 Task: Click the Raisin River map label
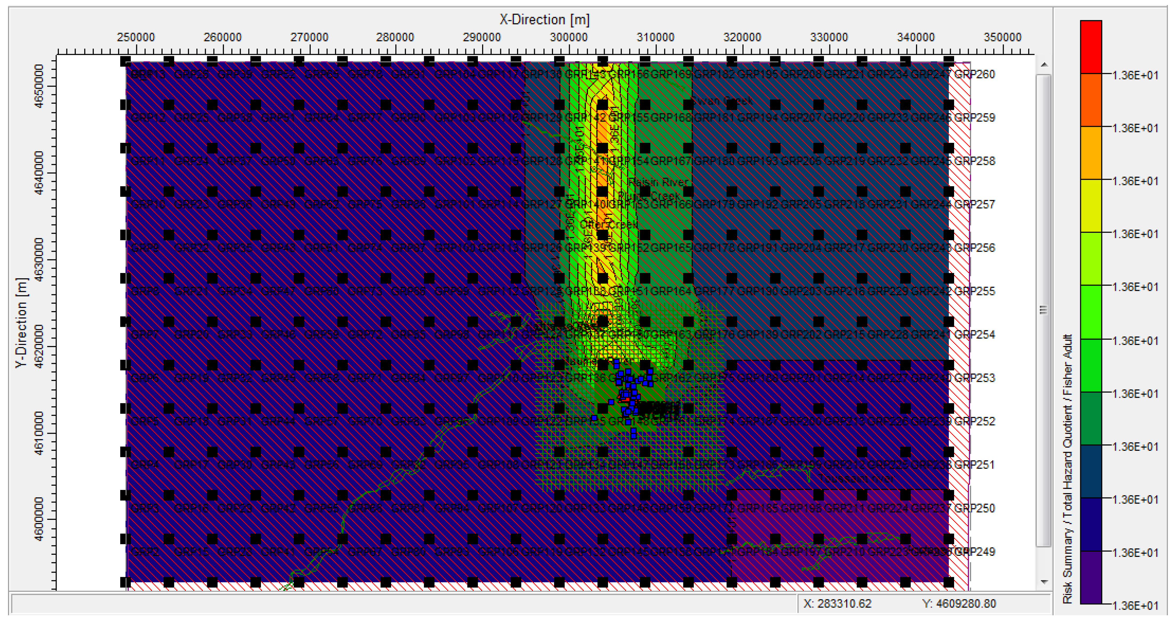point(658,182)
